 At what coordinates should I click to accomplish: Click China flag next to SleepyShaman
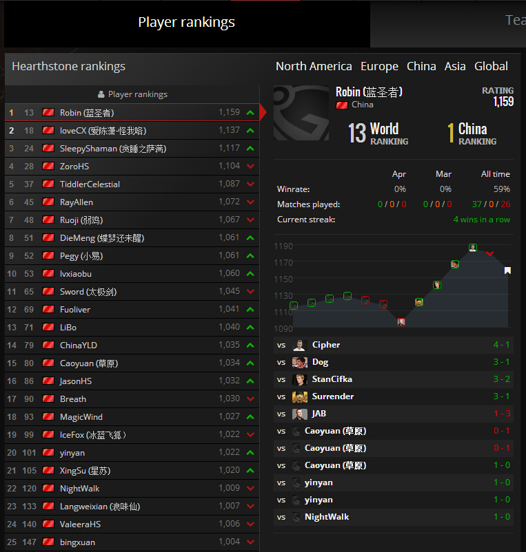pos(48,148)
